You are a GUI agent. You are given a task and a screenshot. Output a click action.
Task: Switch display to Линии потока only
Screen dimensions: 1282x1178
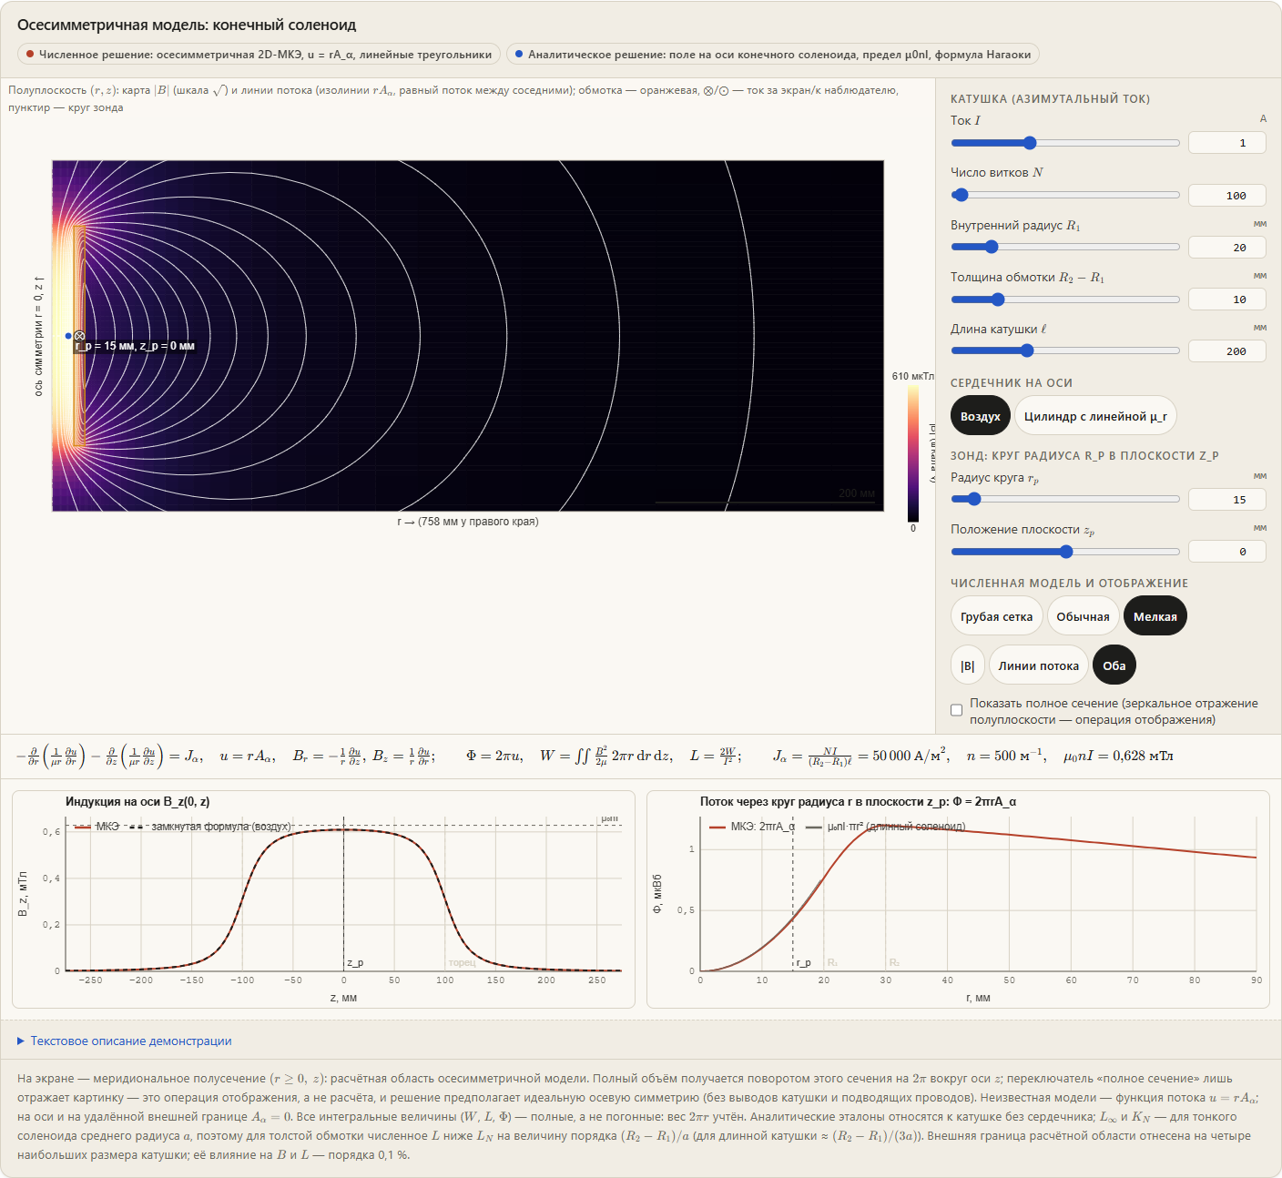[x=1038, y=665]
